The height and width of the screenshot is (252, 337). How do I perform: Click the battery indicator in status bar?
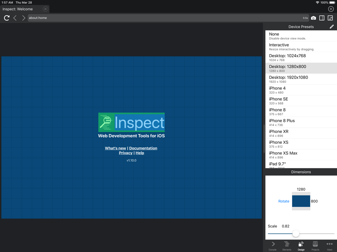pos(332,3)
